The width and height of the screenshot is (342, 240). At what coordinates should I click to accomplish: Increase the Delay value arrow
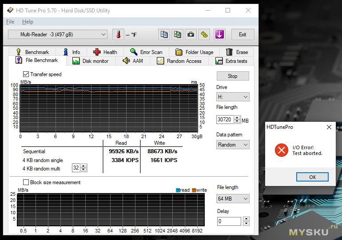[x=246, y=219]
